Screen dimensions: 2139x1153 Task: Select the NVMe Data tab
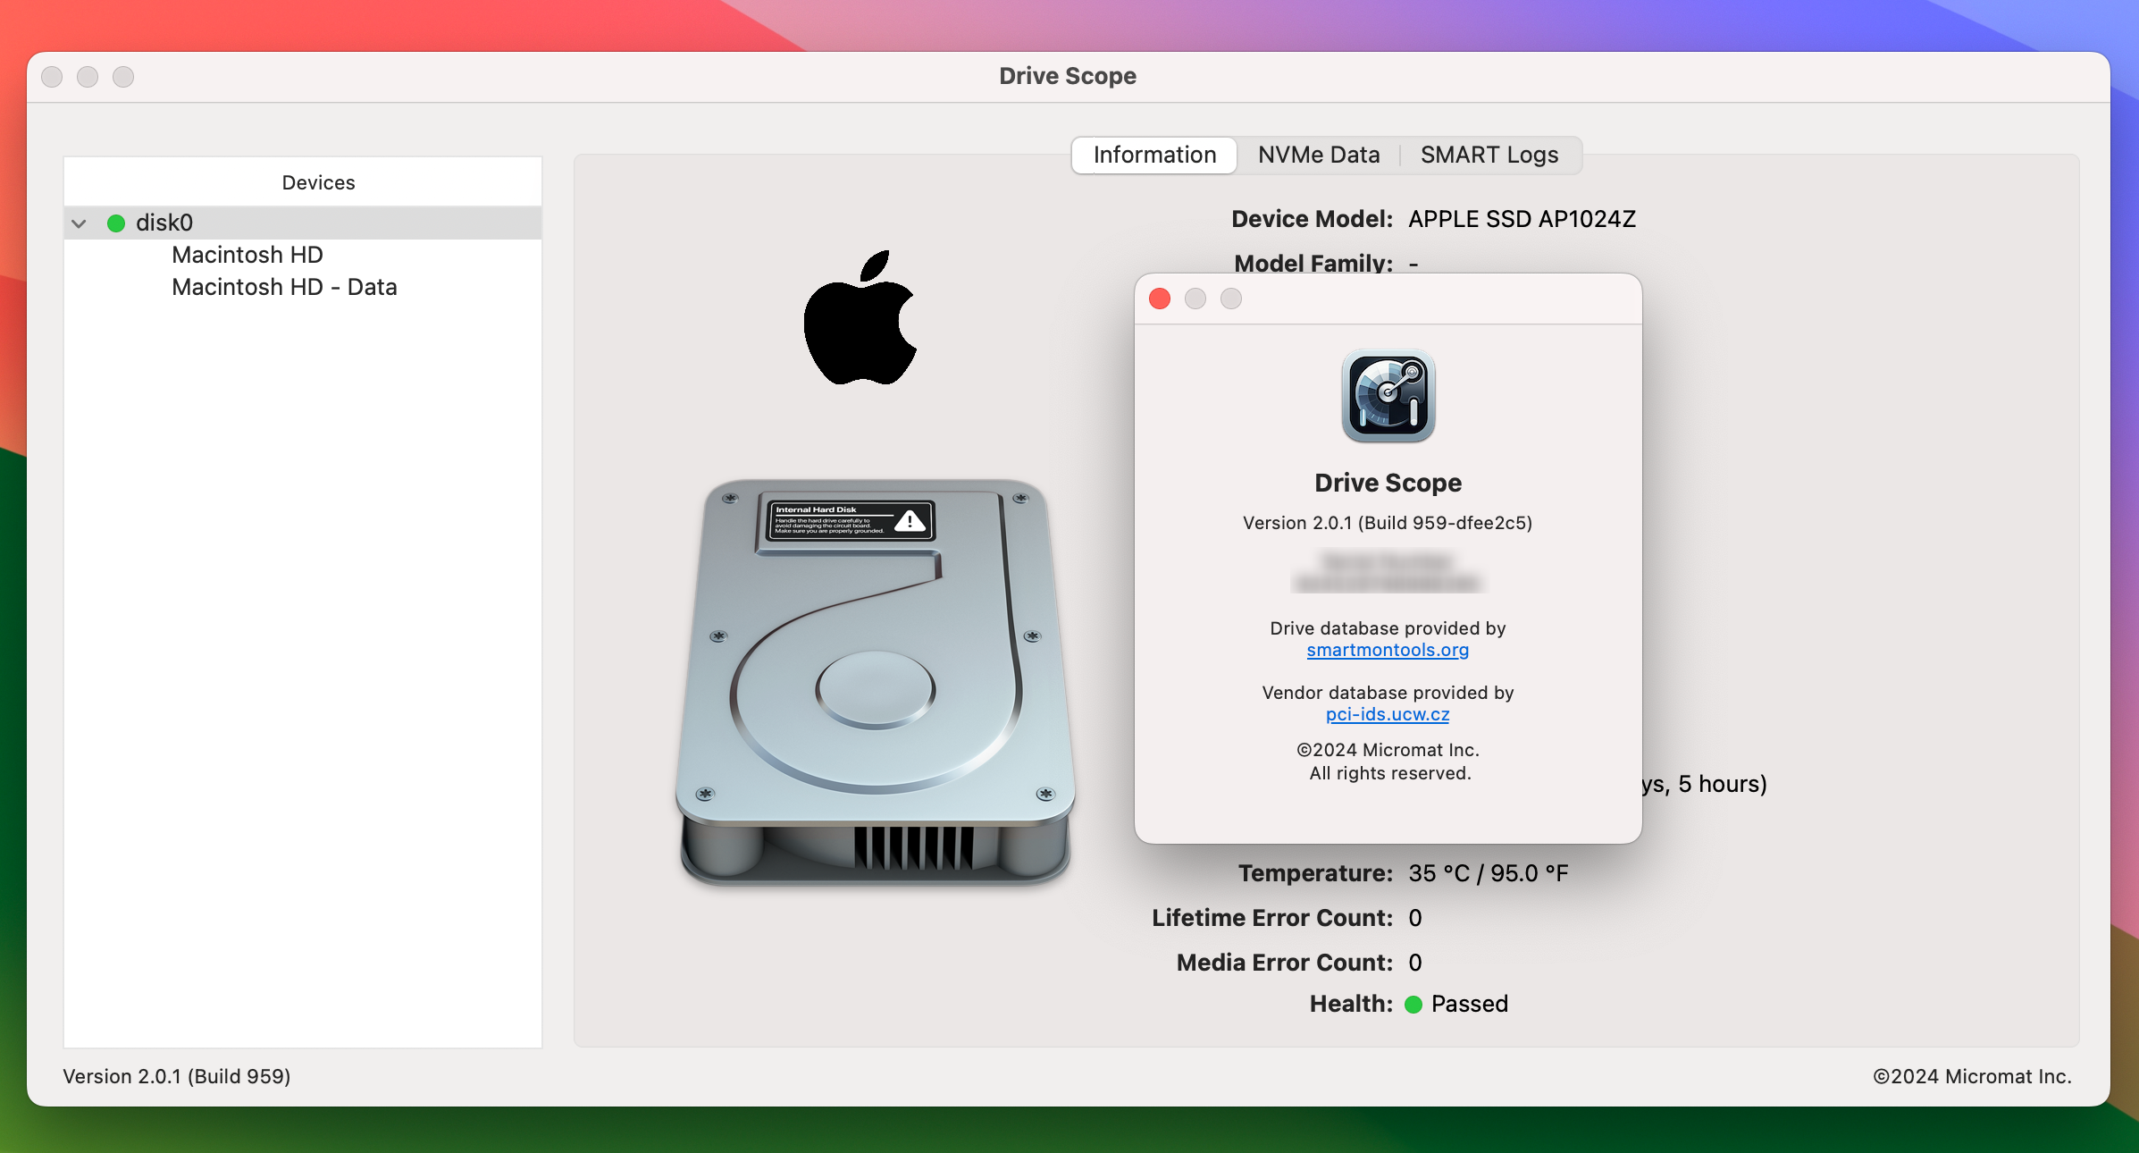tap(1317, 155)
